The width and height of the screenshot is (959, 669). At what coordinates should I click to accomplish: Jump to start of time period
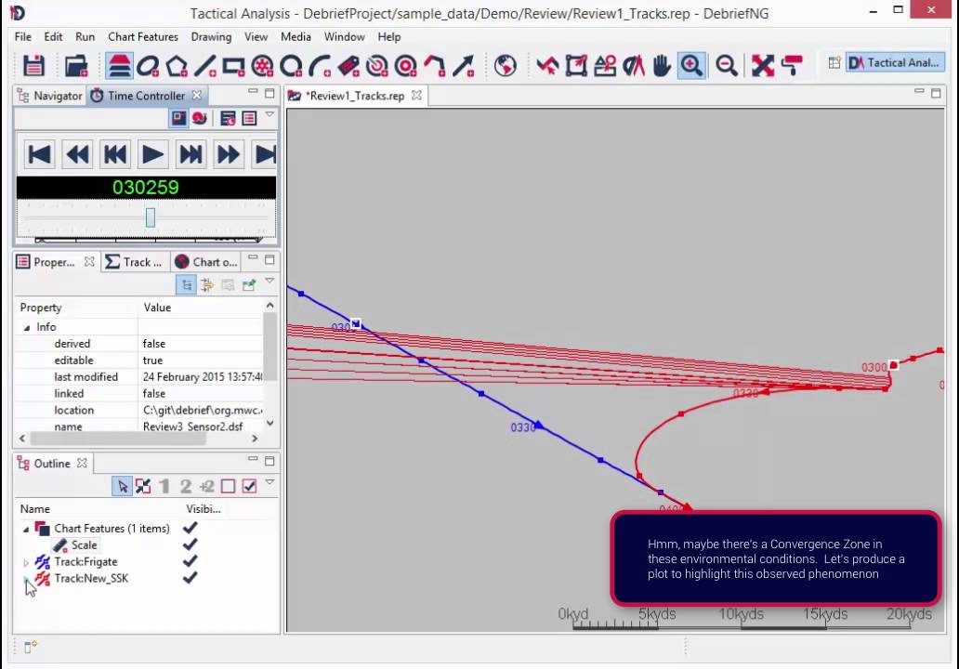pos(39,154)
